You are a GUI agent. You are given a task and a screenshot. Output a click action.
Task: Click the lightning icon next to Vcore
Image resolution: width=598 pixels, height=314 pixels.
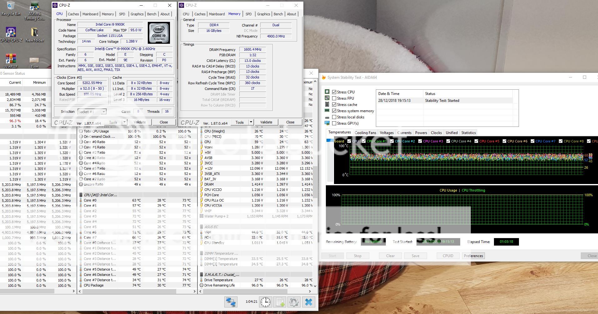202,147
